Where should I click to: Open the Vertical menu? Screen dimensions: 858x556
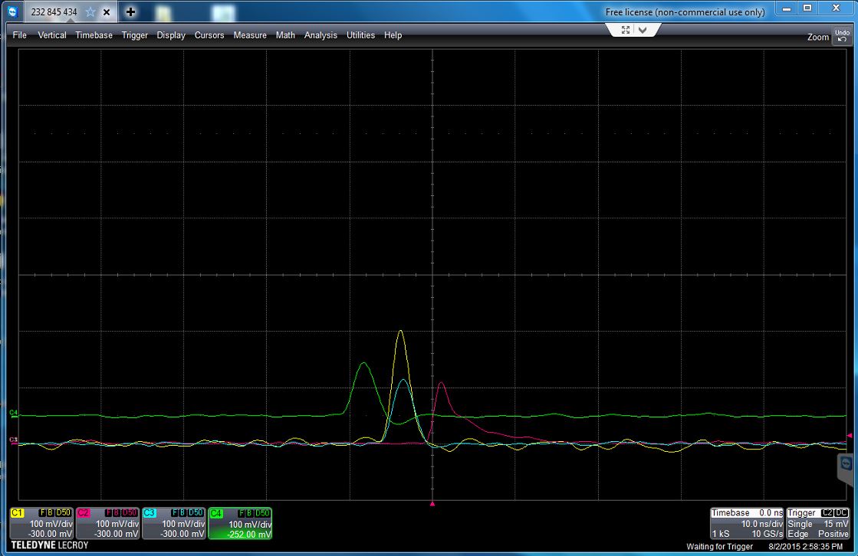coord(52,35)
